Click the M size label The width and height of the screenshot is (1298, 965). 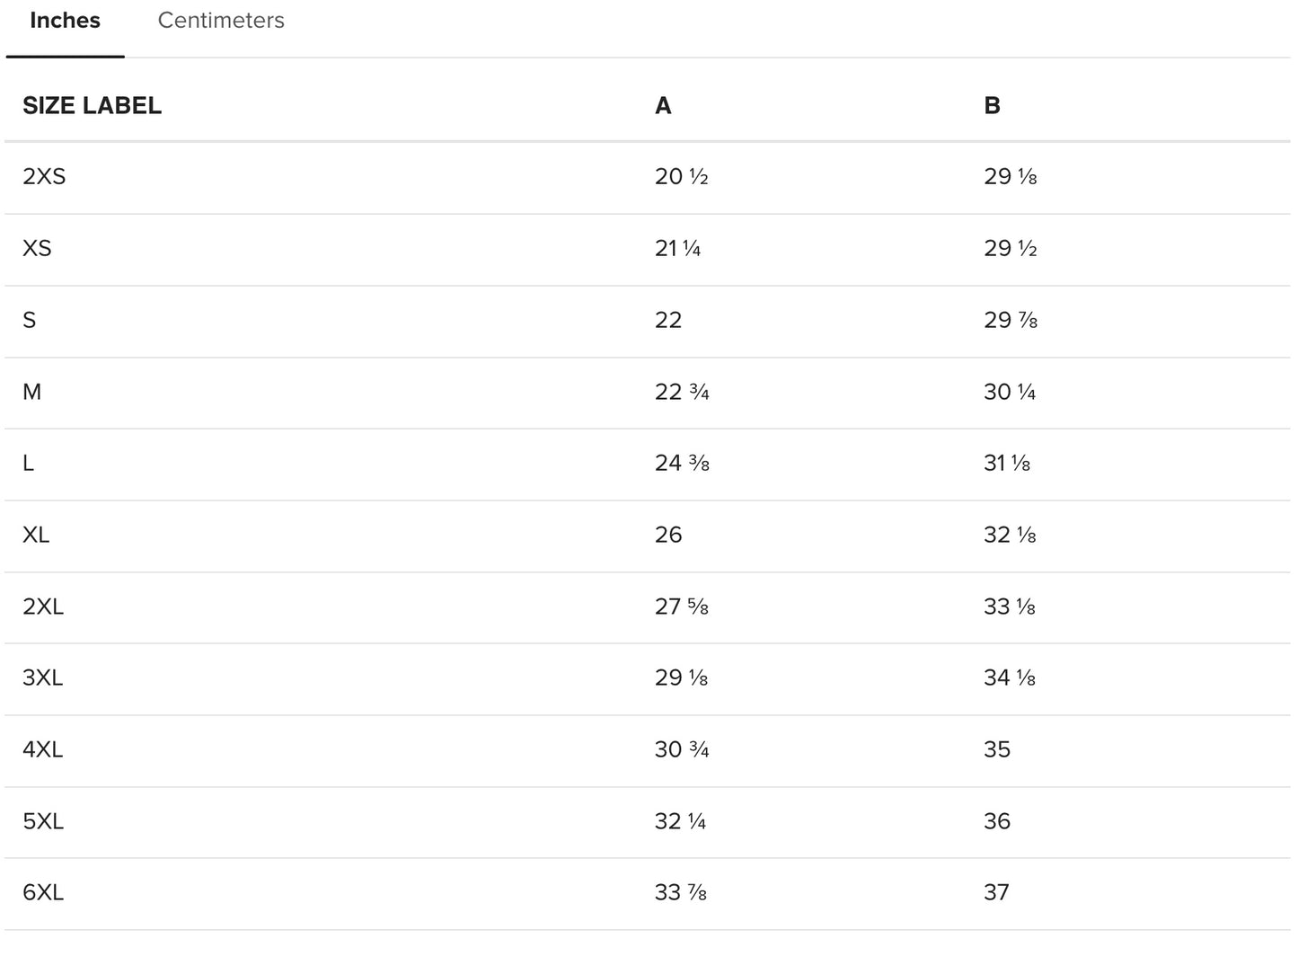point(31,393)
